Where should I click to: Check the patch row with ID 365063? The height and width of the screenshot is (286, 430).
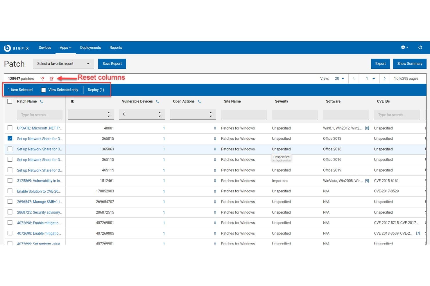pyautogui.click(x=10, y=149)
